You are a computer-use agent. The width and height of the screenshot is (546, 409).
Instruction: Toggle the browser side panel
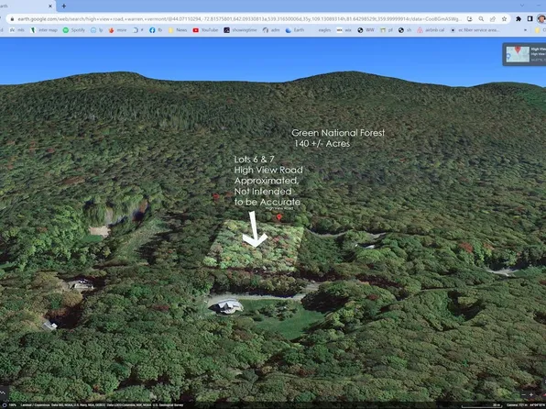(x=530, y=19)
